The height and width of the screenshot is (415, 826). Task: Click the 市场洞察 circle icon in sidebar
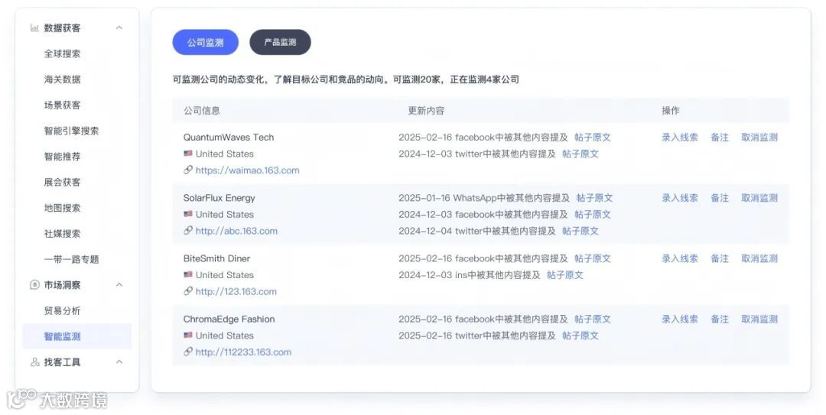(x=34, y=285)
